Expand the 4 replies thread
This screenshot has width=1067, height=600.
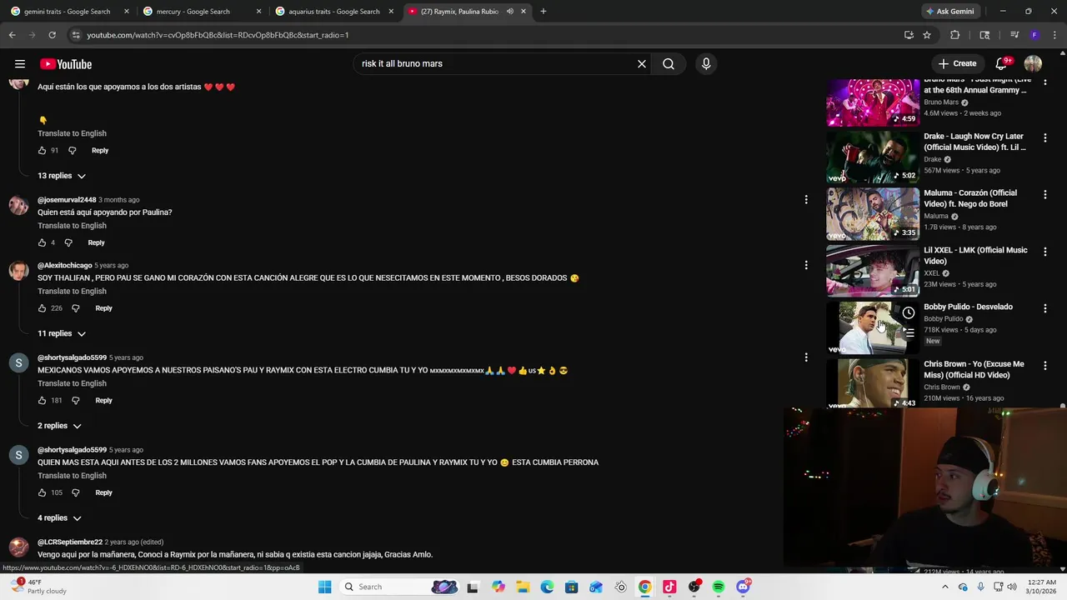coord(59,518)
